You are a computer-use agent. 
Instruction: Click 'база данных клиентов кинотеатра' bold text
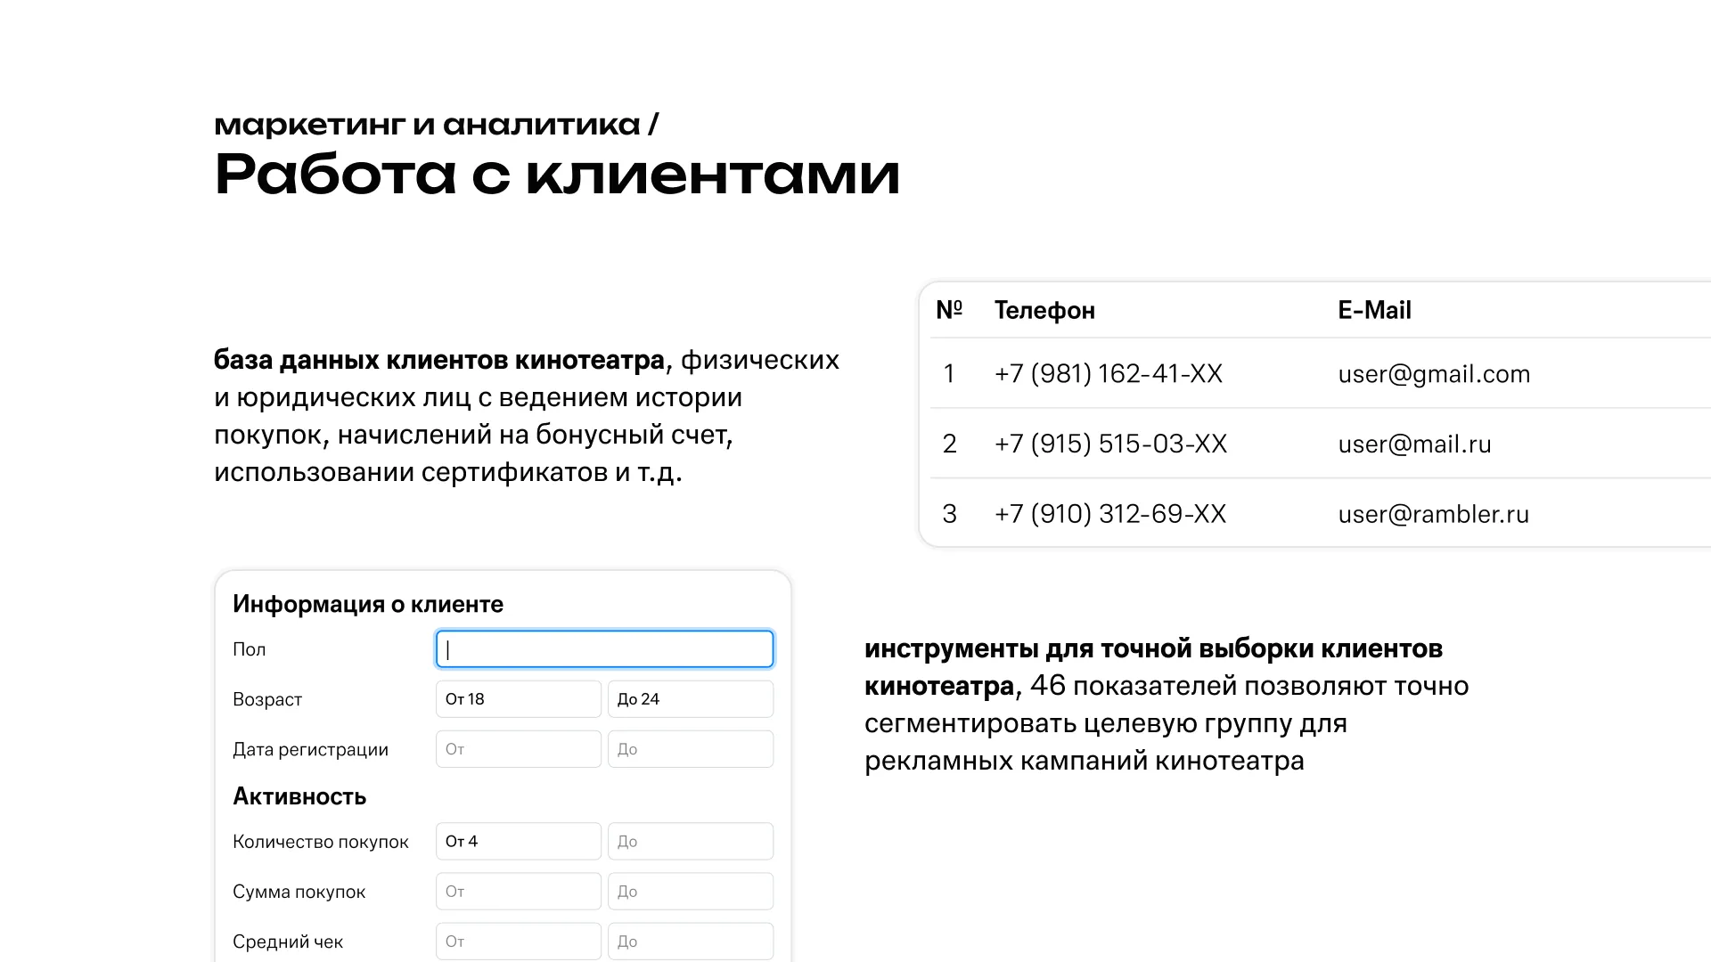click(x=439, y=360)
